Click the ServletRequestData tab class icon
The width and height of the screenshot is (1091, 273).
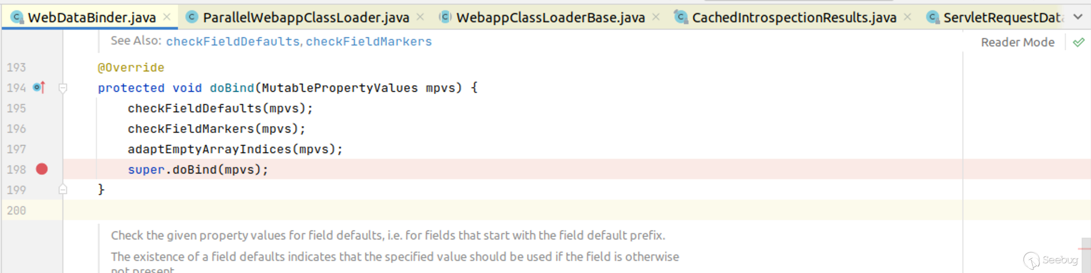[x=933, y=18]
